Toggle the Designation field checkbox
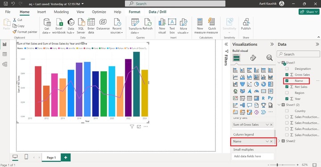Viewport: 321px width, 167px height. click(287, 69)
